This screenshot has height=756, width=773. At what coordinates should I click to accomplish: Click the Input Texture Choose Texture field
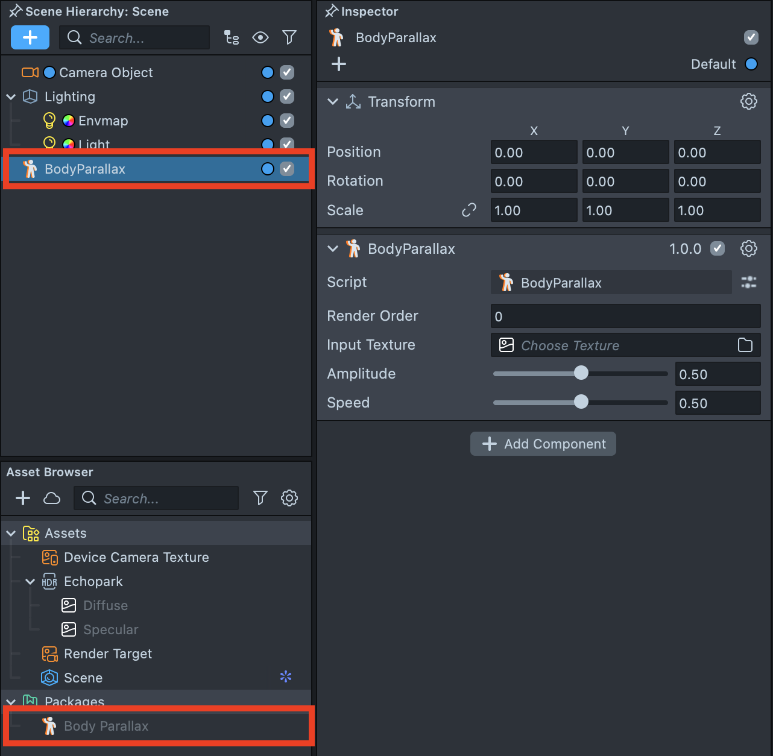pos(625,345)
